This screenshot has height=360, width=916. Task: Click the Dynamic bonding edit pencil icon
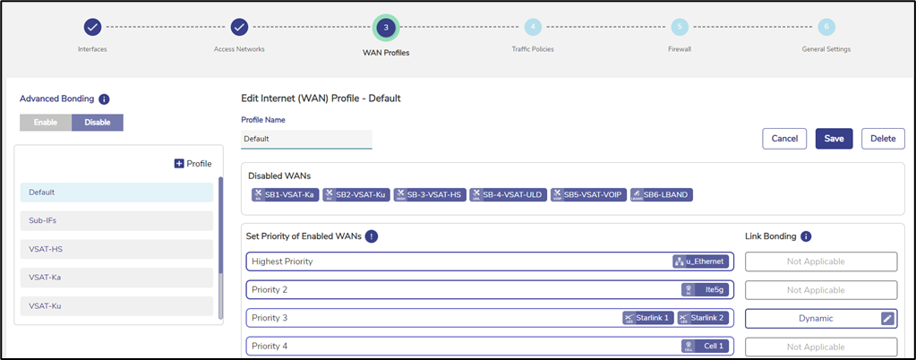coord(887,319)
